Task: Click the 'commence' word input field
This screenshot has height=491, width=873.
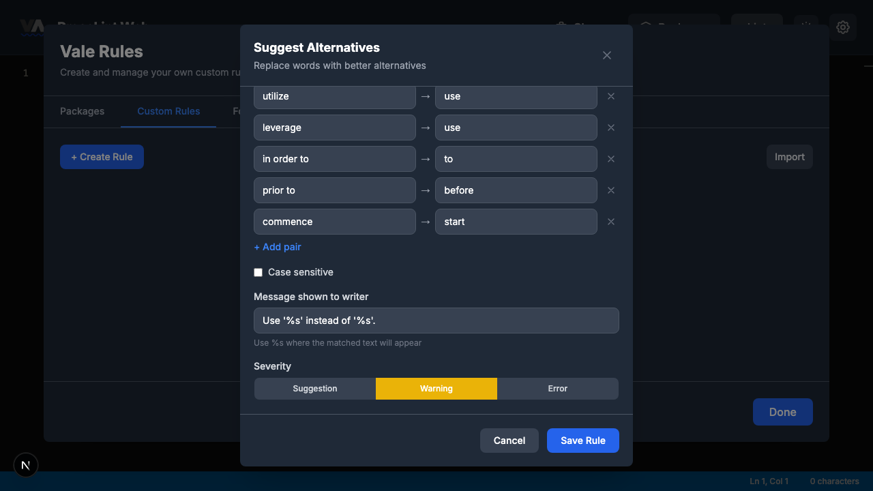Action: 334,222
